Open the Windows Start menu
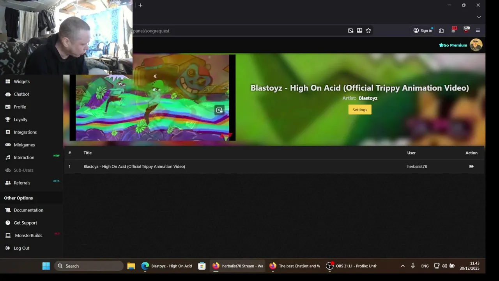 coord(46,266)
